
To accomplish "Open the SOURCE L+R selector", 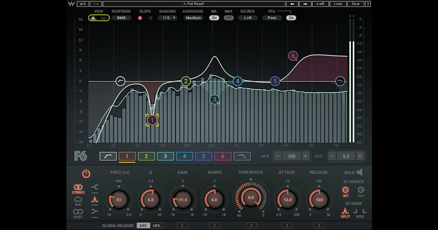I will click(248, 18).
